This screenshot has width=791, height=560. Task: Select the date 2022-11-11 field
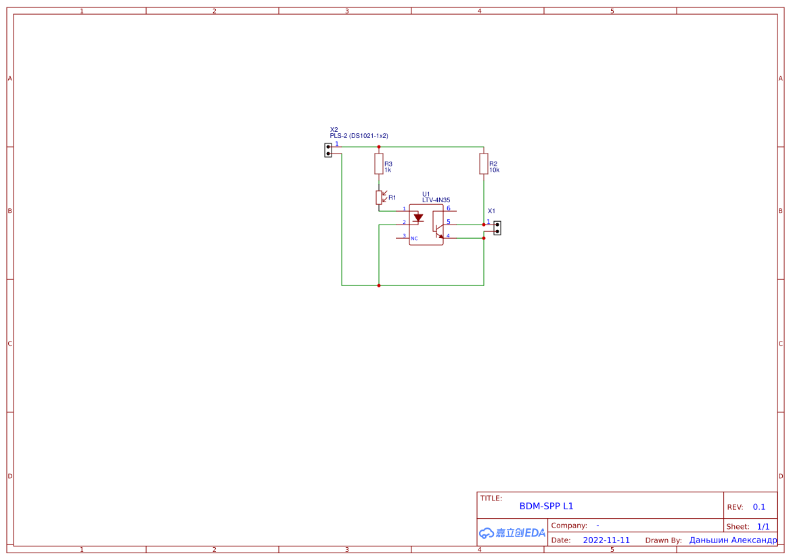606,540
